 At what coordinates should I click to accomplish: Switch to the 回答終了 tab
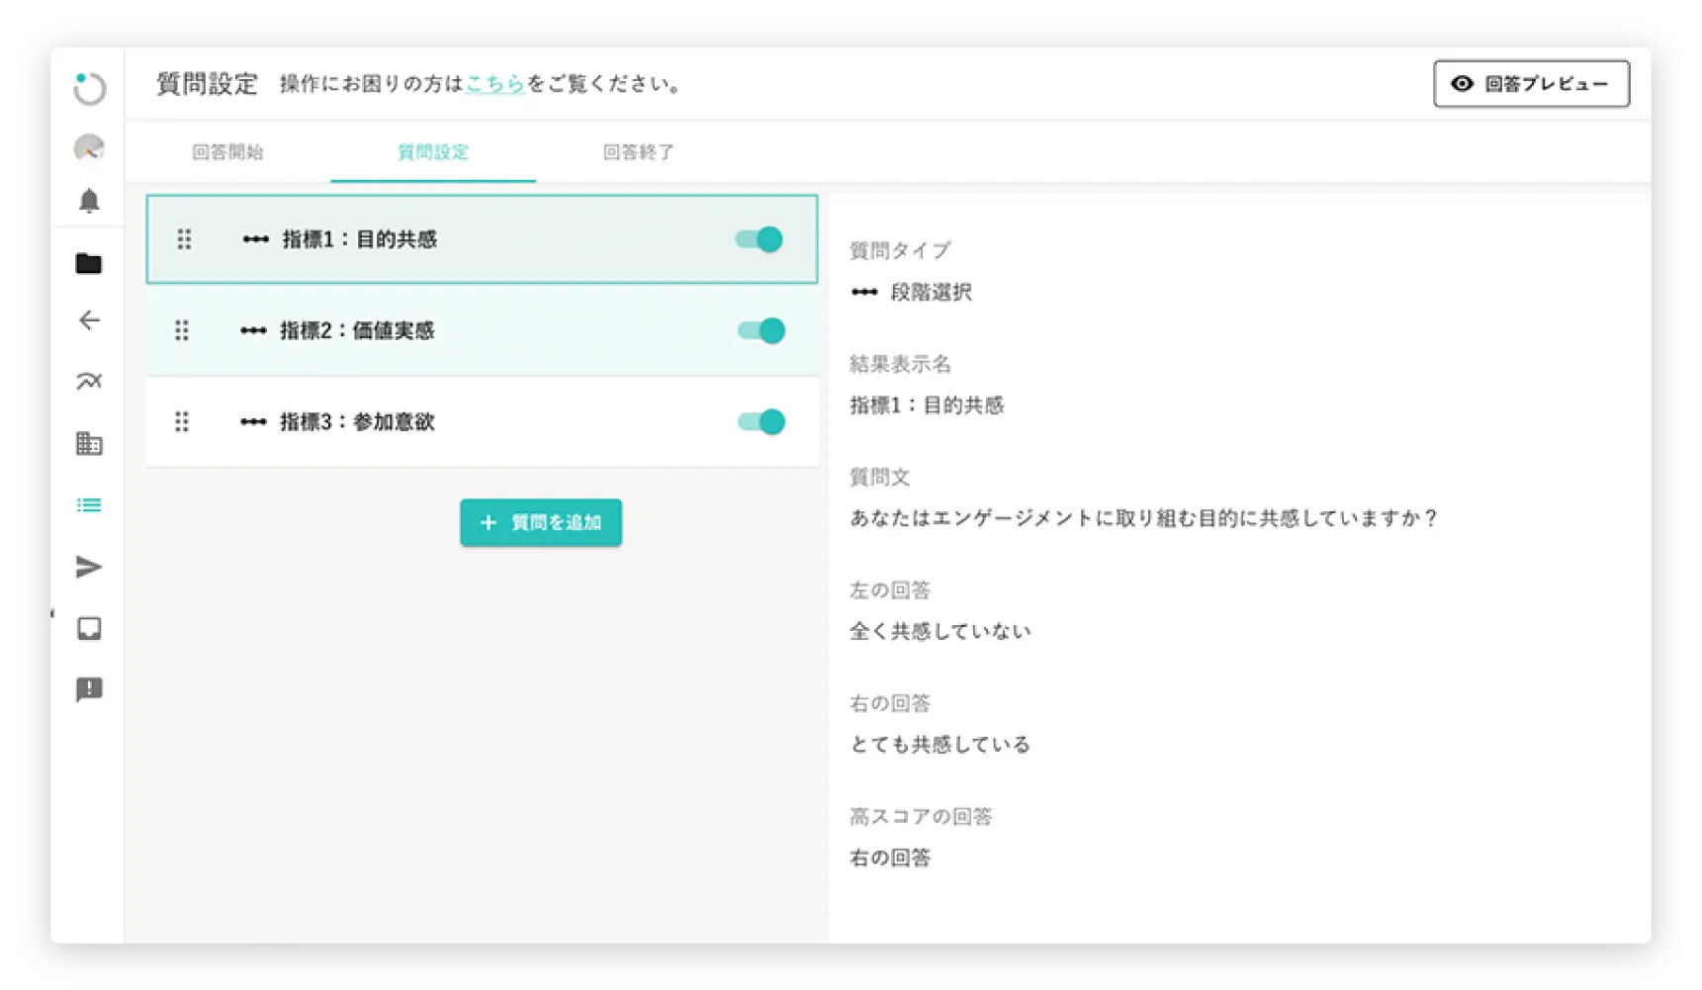click(x=639, y=152)
